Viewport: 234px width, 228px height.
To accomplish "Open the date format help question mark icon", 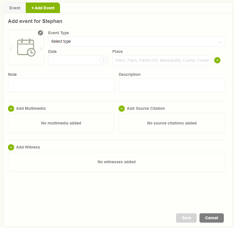I will (x=103, y=60).
